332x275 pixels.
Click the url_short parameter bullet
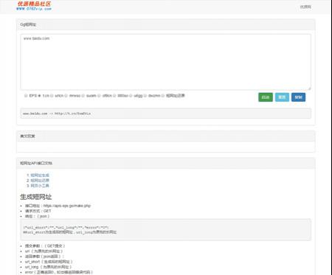click(49, 262)
